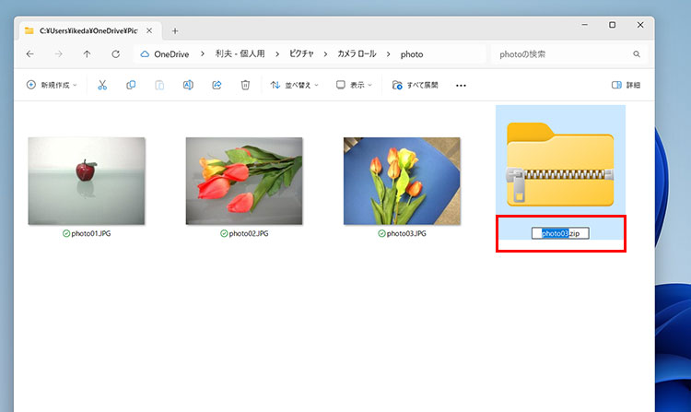Expand chevron after OneDrive in breadcrumb

(x=203, y=54)
